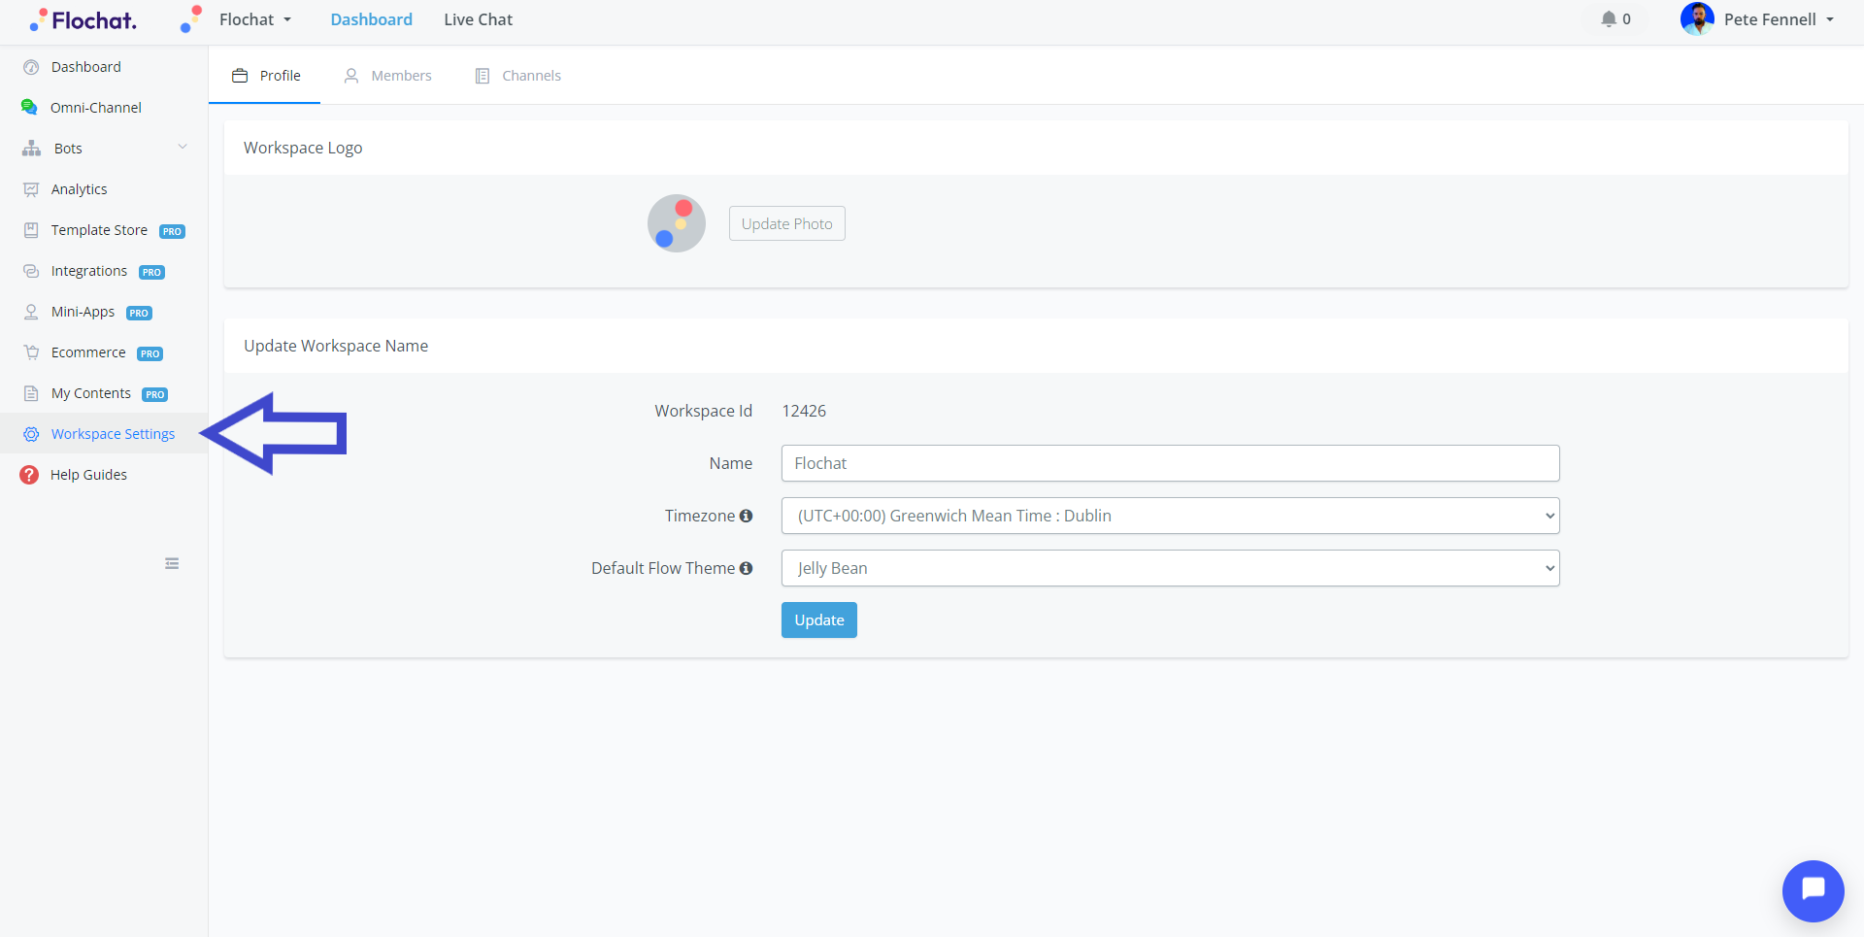Click the PRO badge beside Integrations
The image size is (1864, 937).
[151, 272]
